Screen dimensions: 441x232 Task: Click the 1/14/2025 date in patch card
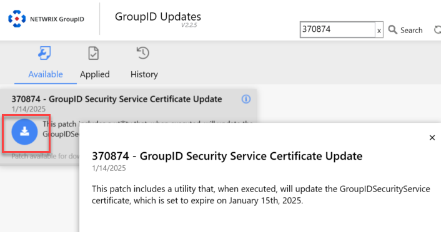point(28,109)
